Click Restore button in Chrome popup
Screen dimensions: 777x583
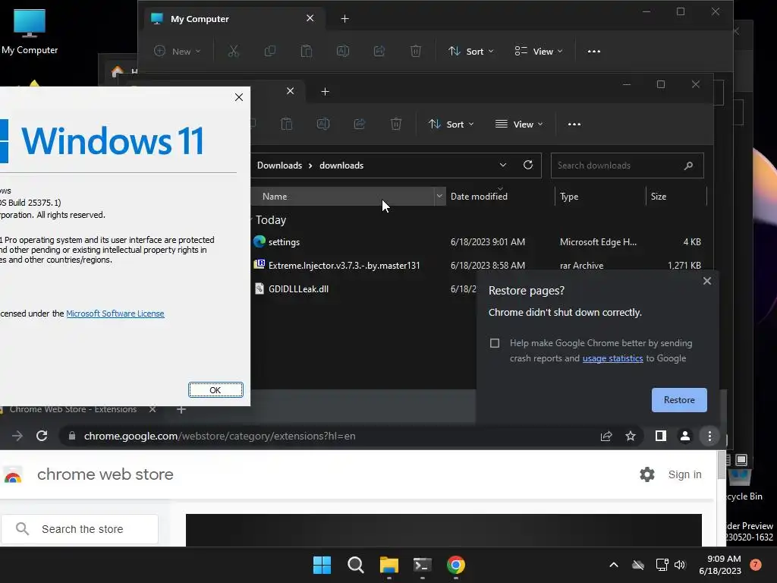click(679, 400)
